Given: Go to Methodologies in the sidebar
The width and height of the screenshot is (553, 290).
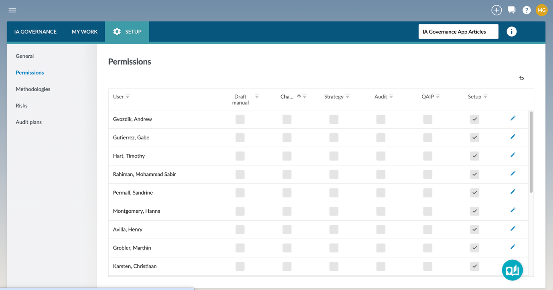Looking at the screenshot, I should click(x=33, y=89).
